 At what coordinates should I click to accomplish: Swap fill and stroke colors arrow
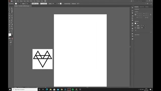(x=12, y=34)
